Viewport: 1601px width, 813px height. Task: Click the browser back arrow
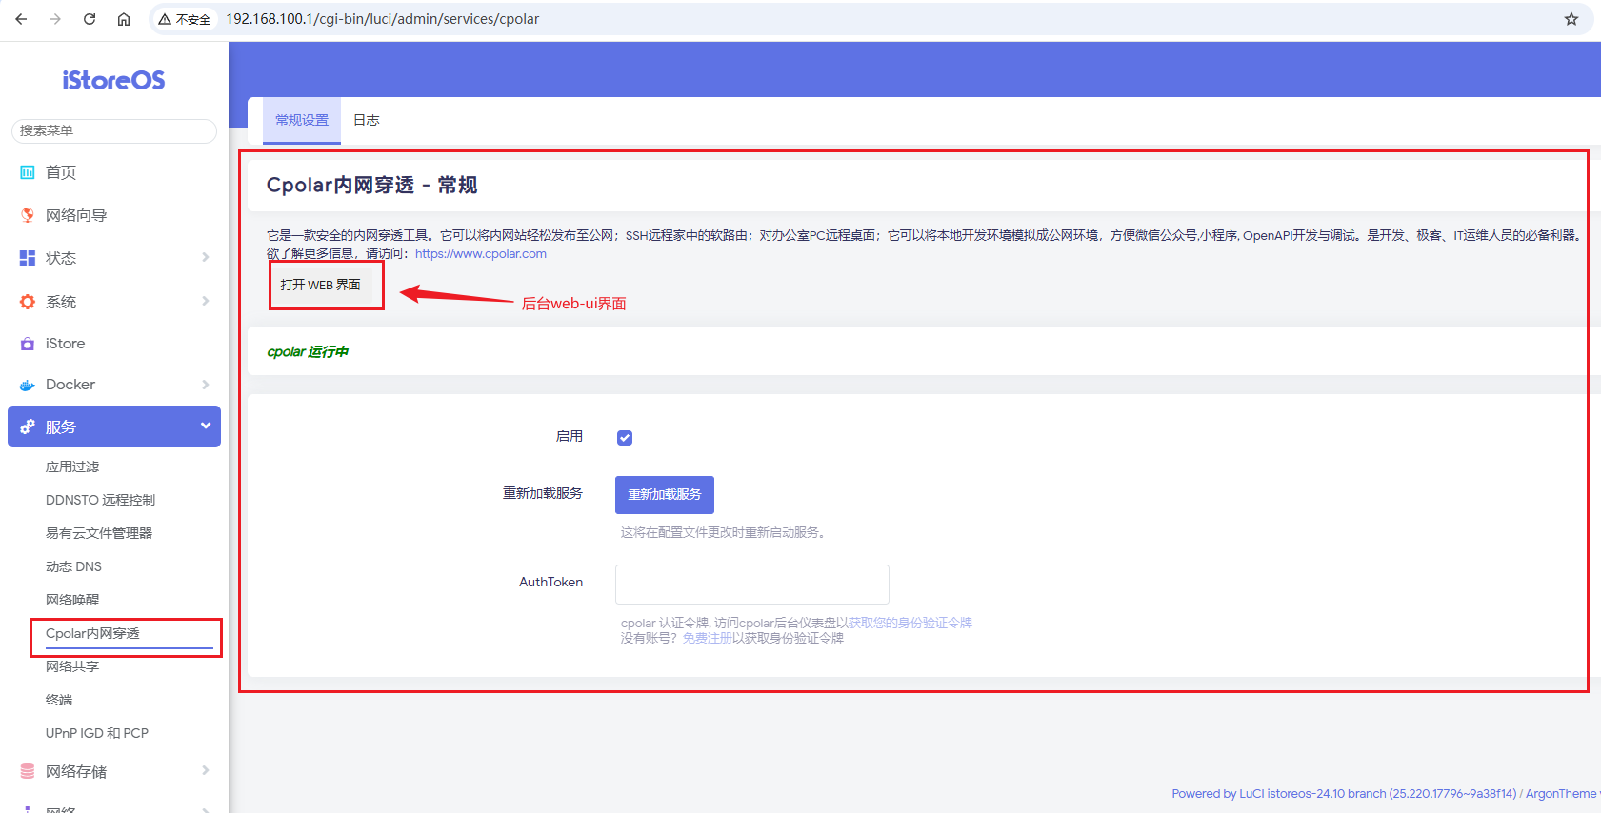tap(21, 19)
